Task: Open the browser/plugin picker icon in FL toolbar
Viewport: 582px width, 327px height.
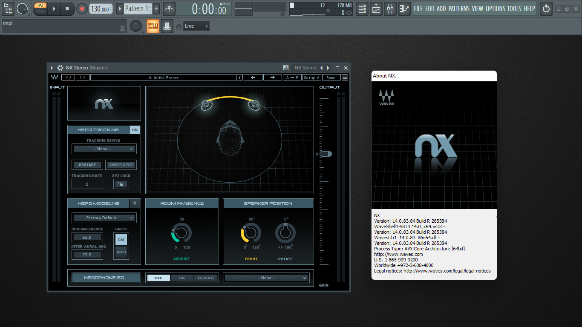Action: click(8, 9)
